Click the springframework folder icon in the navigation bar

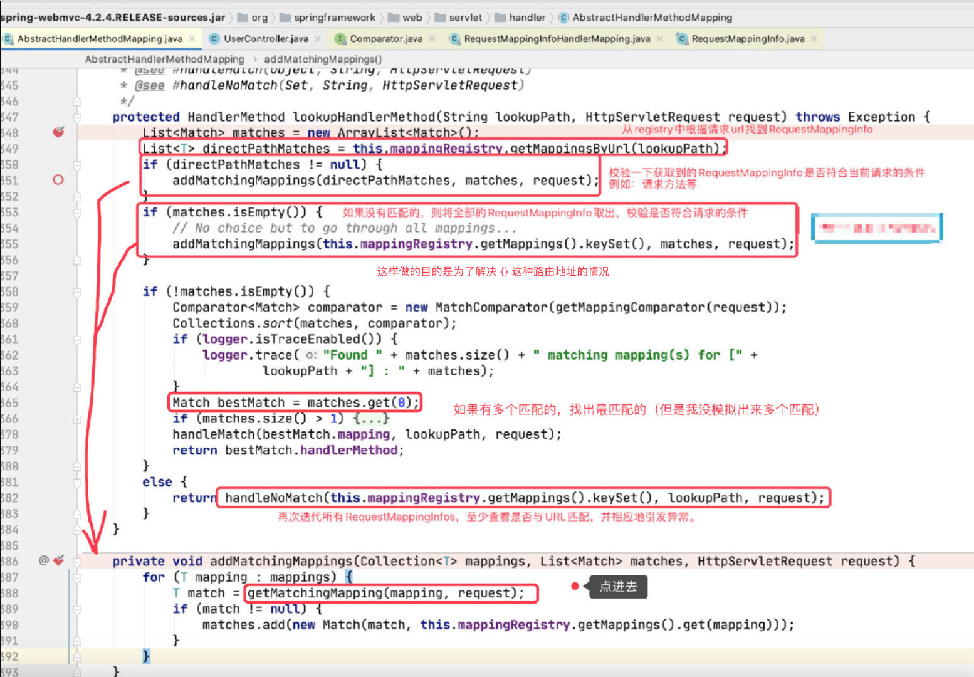[x=285, y=18]
